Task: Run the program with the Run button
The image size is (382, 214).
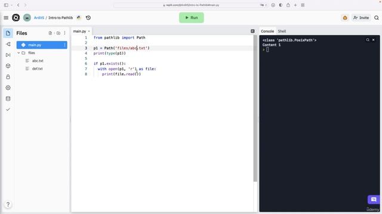Action: click(x=191, y=18)
